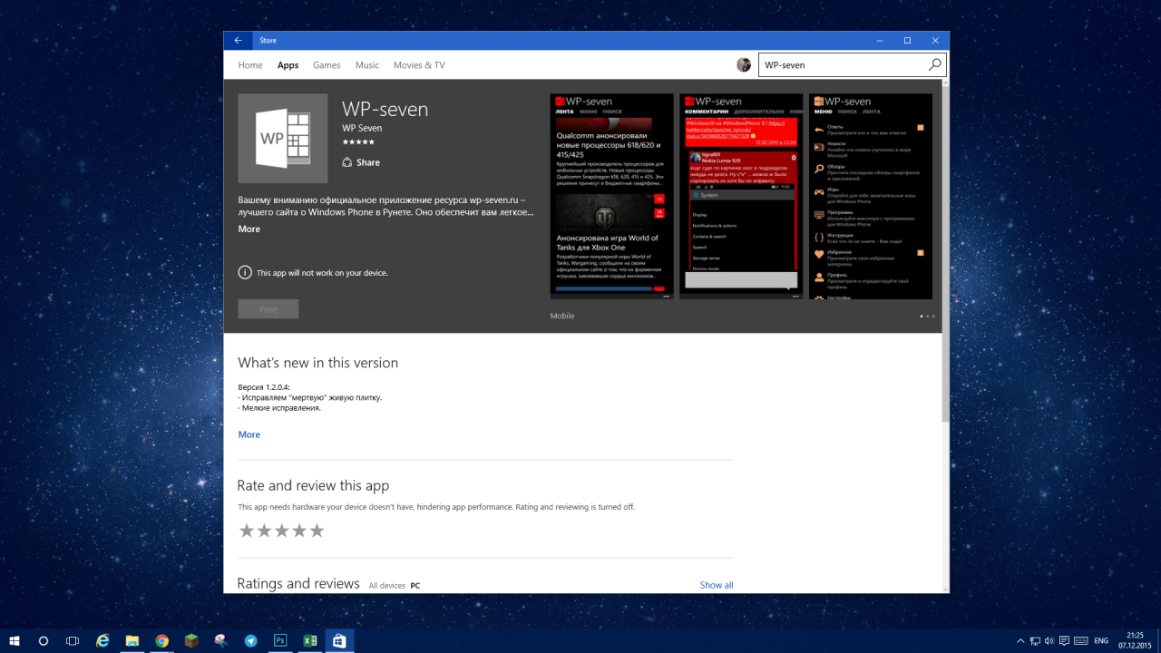1161x653 pixels.
Task: Open Google Chrome from taskbar
Action: [x=161, y=641]
